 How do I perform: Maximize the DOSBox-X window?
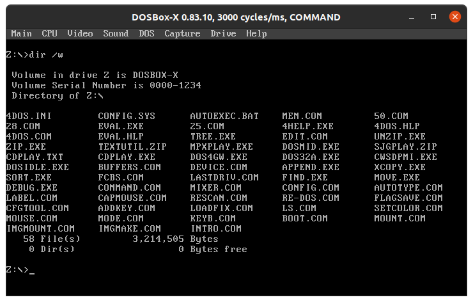pyautogui.click(x=433, y=17)
